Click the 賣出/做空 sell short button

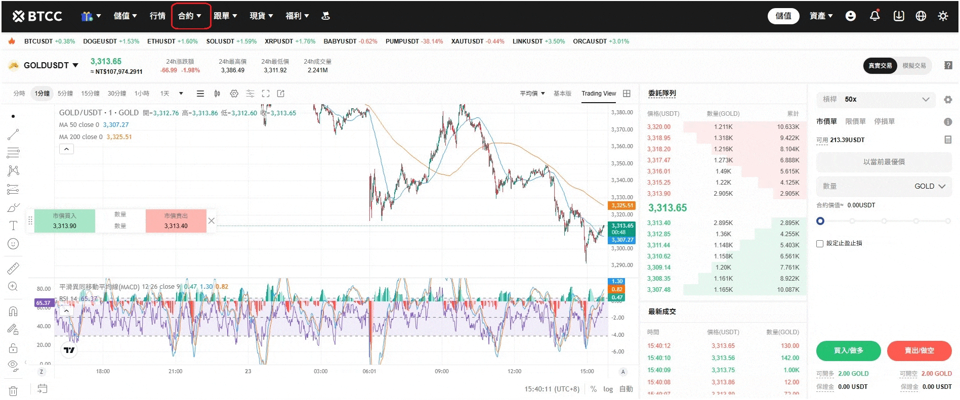[919, 351]
